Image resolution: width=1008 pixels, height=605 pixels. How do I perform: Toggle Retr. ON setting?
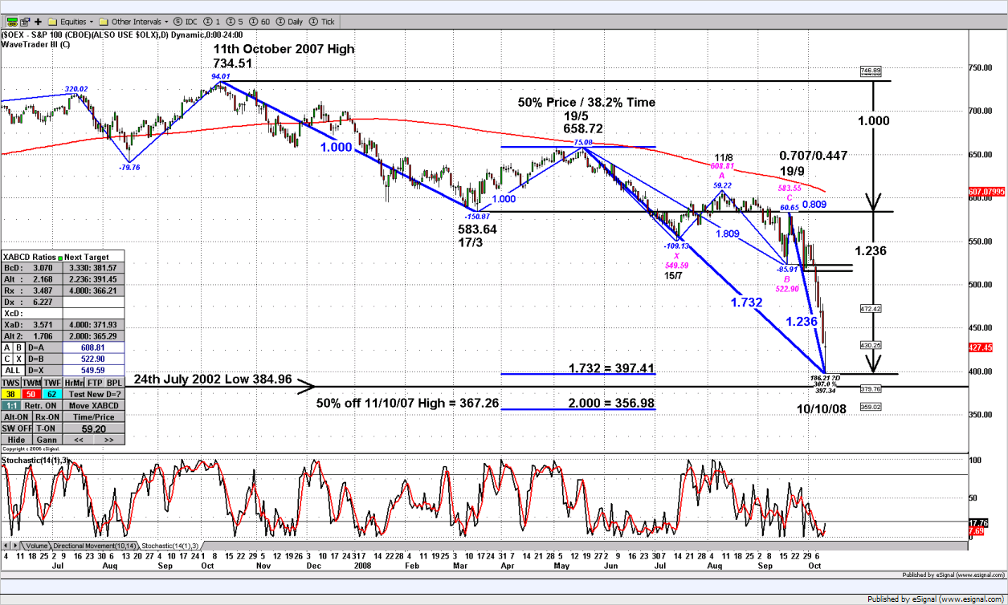click(42, 405)
